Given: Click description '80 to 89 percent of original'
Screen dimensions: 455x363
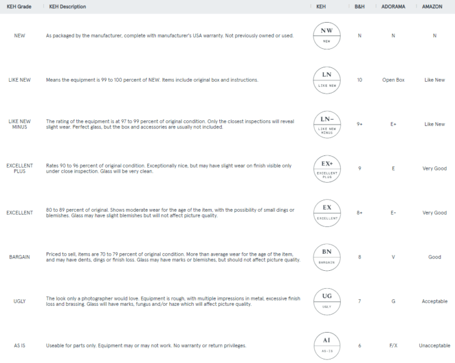Looking at the screenshot, I should tap(170, 212).
